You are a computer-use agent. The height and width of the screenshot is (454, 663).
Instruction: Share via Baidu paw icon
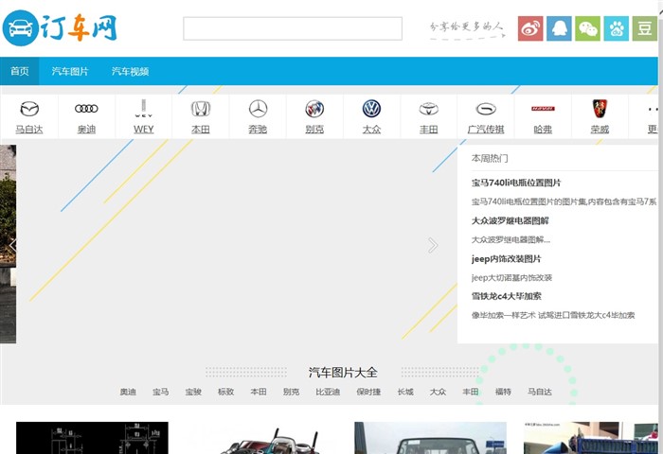[x=616, y=28]
